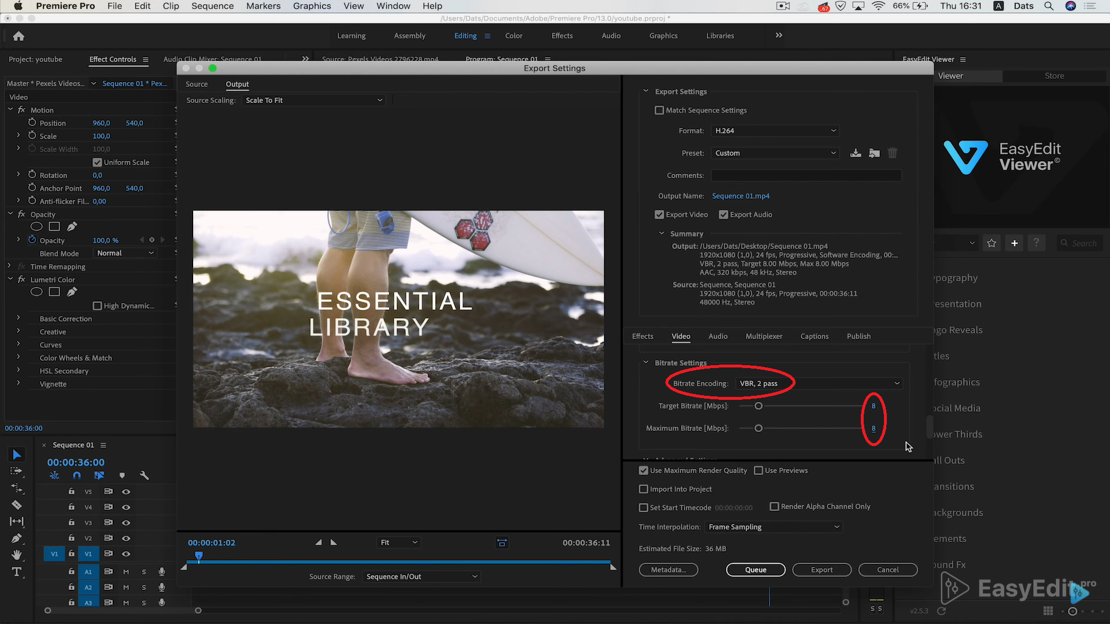The width and height of the screenshot is (1110, 624).
Task: Toggle Export Video checkbox on
Action: click(x=658, y=214)
